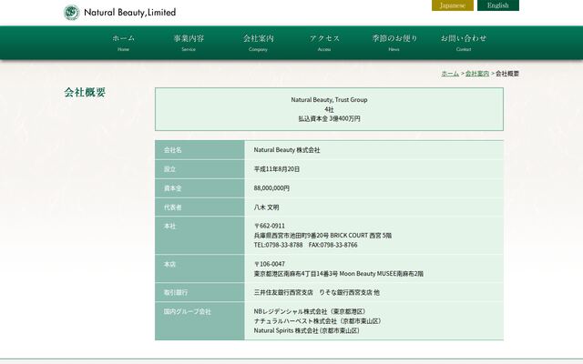Click the TEL:0798-33-8788 phone line

pos(278,245)
